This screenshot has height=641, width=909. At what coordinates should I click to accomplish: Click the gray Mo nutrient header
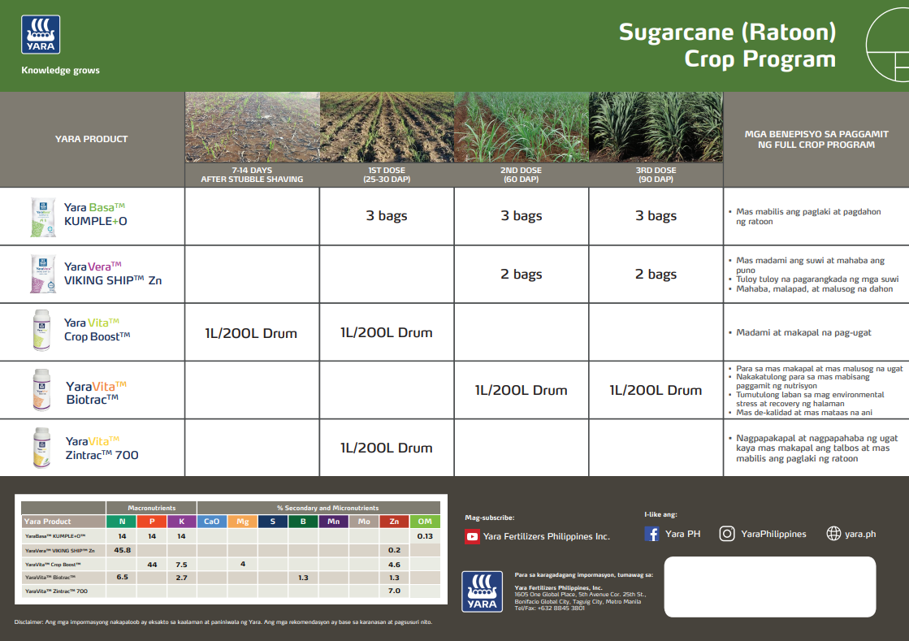(x=363, y=521)
